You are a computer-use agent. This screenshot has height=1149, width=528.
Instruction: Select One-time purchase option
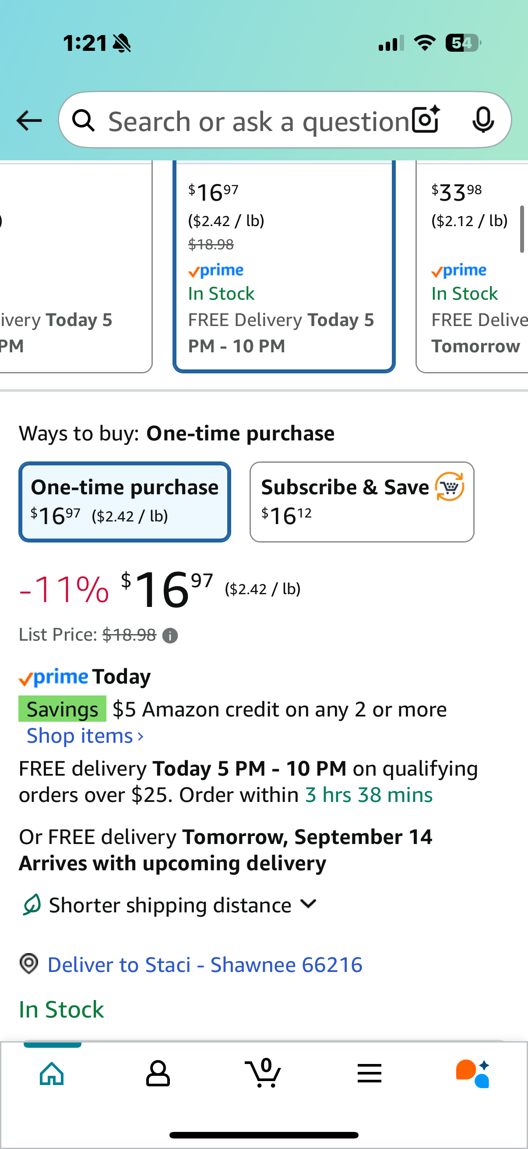click(x=125, y=502)
